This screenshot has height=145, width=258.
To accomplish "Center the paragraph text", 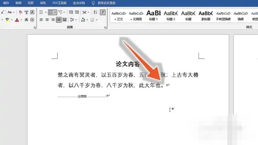I will [x=47, y=20].
